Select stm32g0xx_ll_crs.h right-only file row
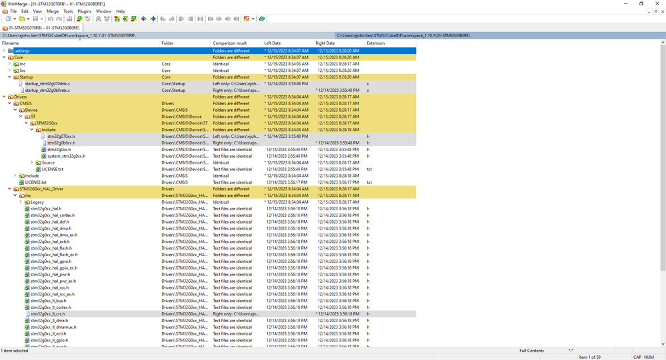 (x=208, y=314)
